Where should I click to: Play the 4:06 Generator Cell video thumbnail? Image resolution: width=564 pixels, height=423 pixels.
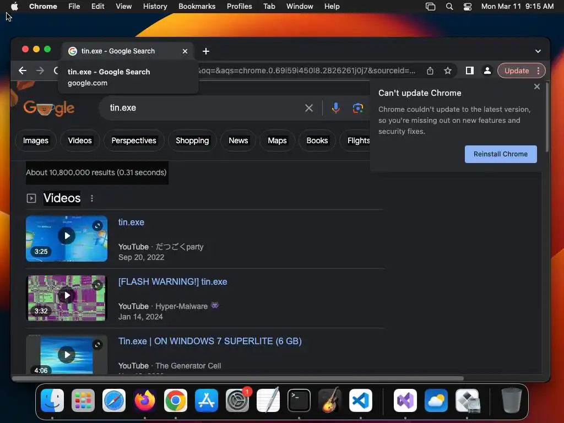pos(67,355)
